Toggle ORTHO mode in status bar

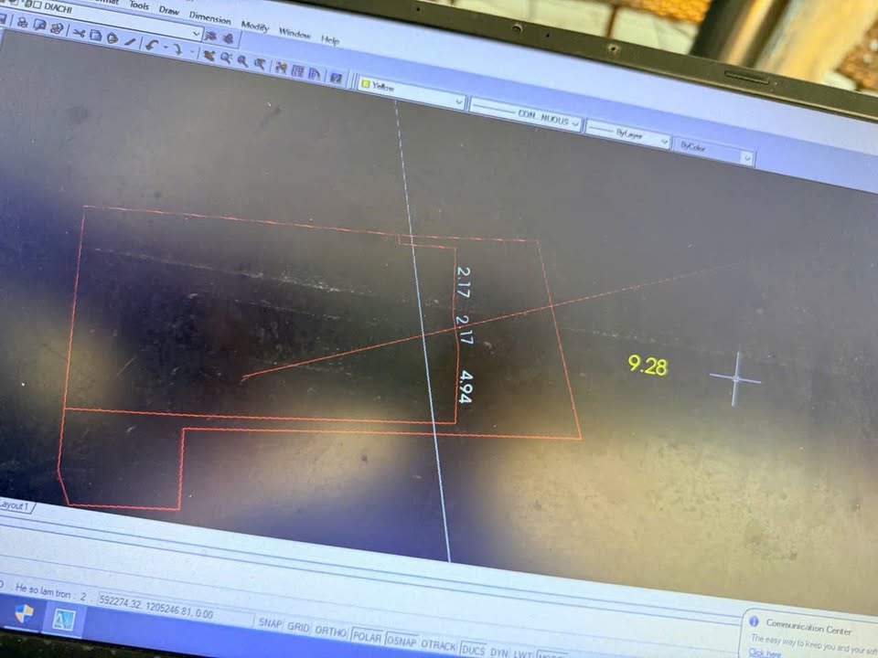tap(330, 631)
